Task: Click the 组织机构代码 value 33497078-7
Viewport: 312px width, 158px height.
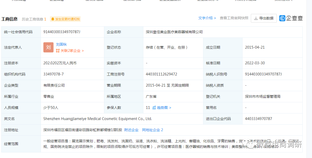Action: coord(53,74)
